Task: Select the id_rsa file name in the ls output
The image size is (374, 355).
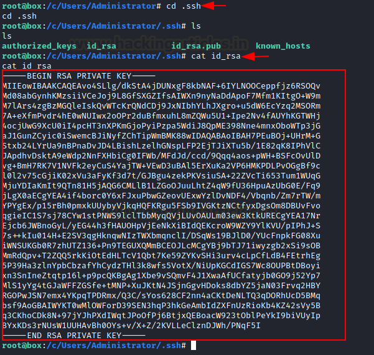Action: (x=101, y=46)
